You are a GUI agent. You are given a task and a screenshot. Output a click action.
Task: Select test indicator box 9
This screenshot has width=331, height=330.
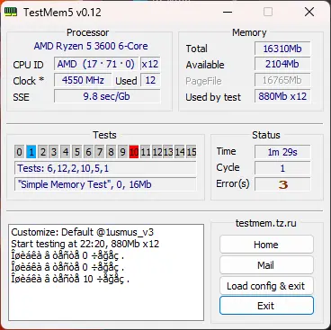[122, 152]
